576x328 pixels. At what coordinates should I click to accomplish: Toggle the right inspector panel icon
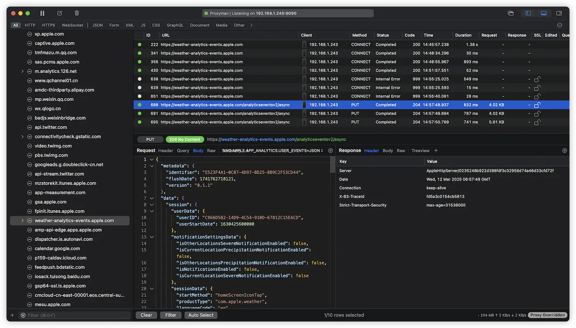coord(559,13)
